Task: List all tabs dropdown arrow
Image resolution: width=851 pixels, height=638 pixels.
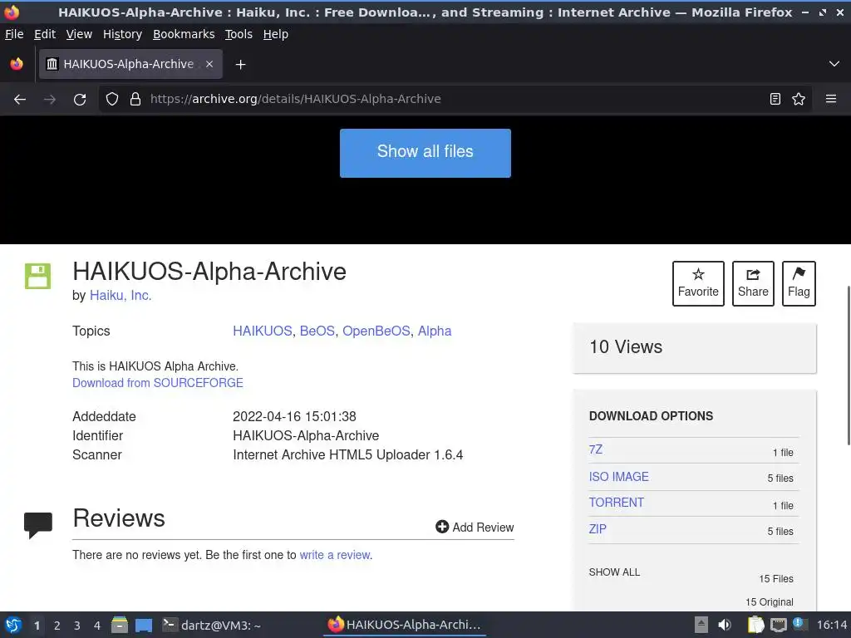Action: pyautogui.click(x=834, y=64)
